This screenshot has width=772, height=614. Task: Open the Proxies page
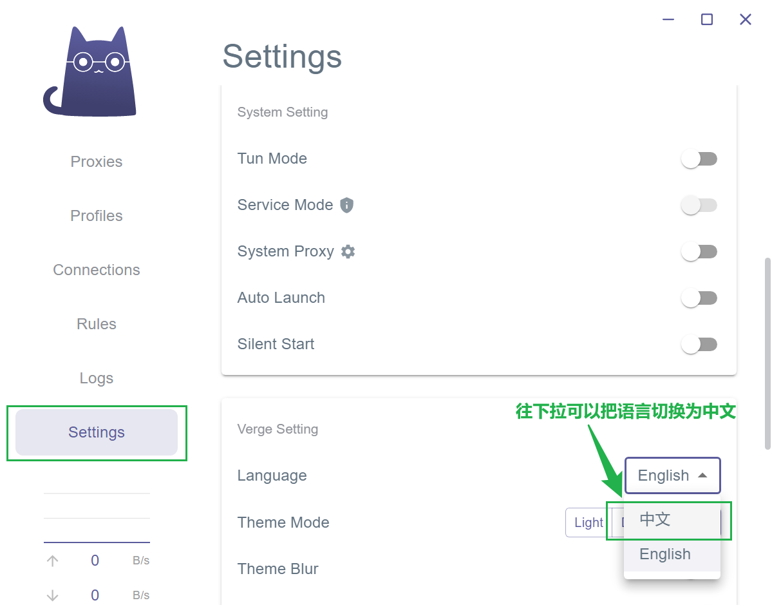point(97,162)
